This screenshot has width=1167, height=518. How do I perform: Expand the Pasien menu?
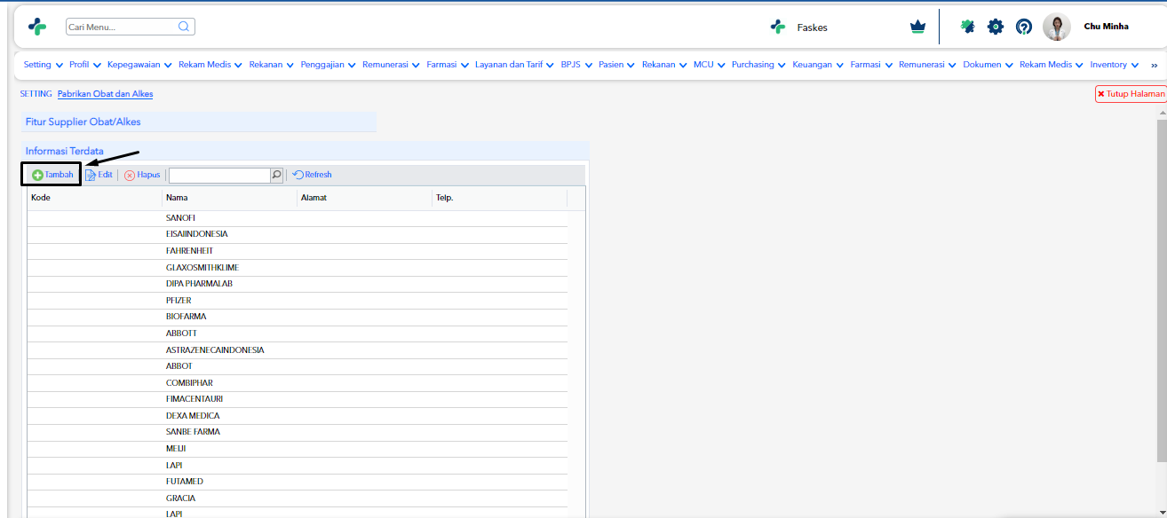617,65
